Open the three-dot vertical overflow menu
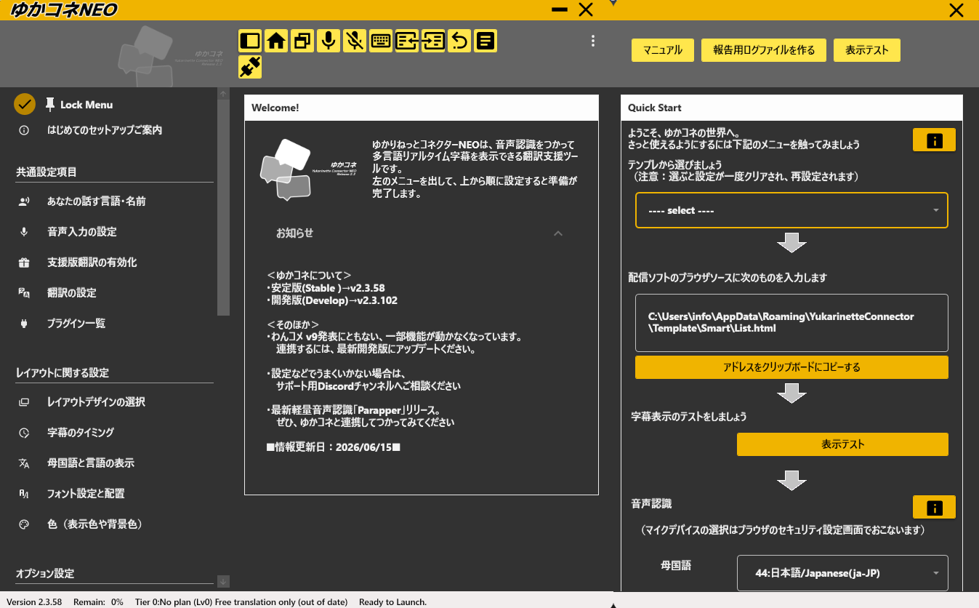This screenshot has height=608, width=979. [593, 41]
